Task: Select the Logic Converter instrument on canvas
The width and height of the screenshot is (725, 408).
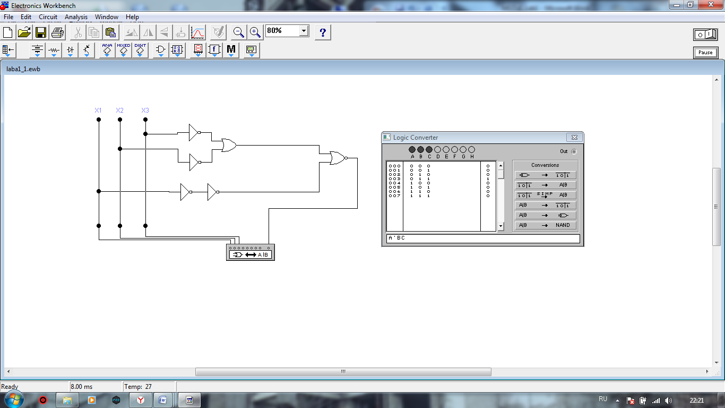Action: (x=251, y=252)
